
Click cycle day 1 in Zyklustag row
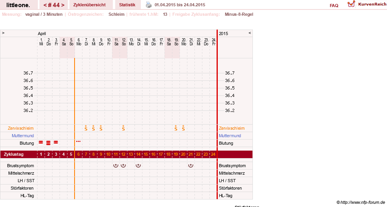click(41, 154)
